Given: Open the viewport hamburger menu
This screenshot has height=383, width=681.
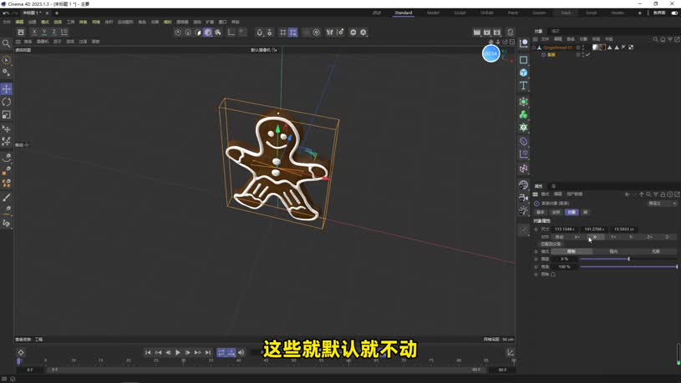Looking at the screenshot, I should [x=18, y=42].
